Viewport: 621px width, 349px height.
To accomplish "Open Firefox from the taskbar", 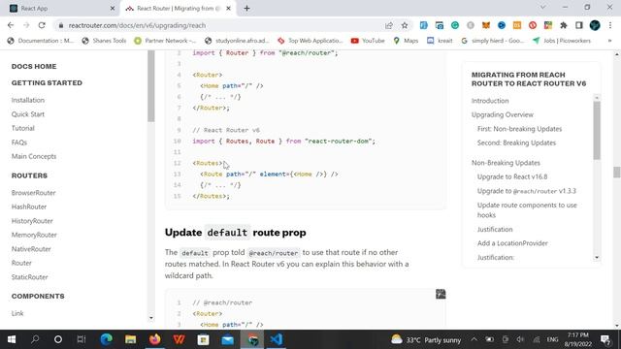I will point(155,339).
